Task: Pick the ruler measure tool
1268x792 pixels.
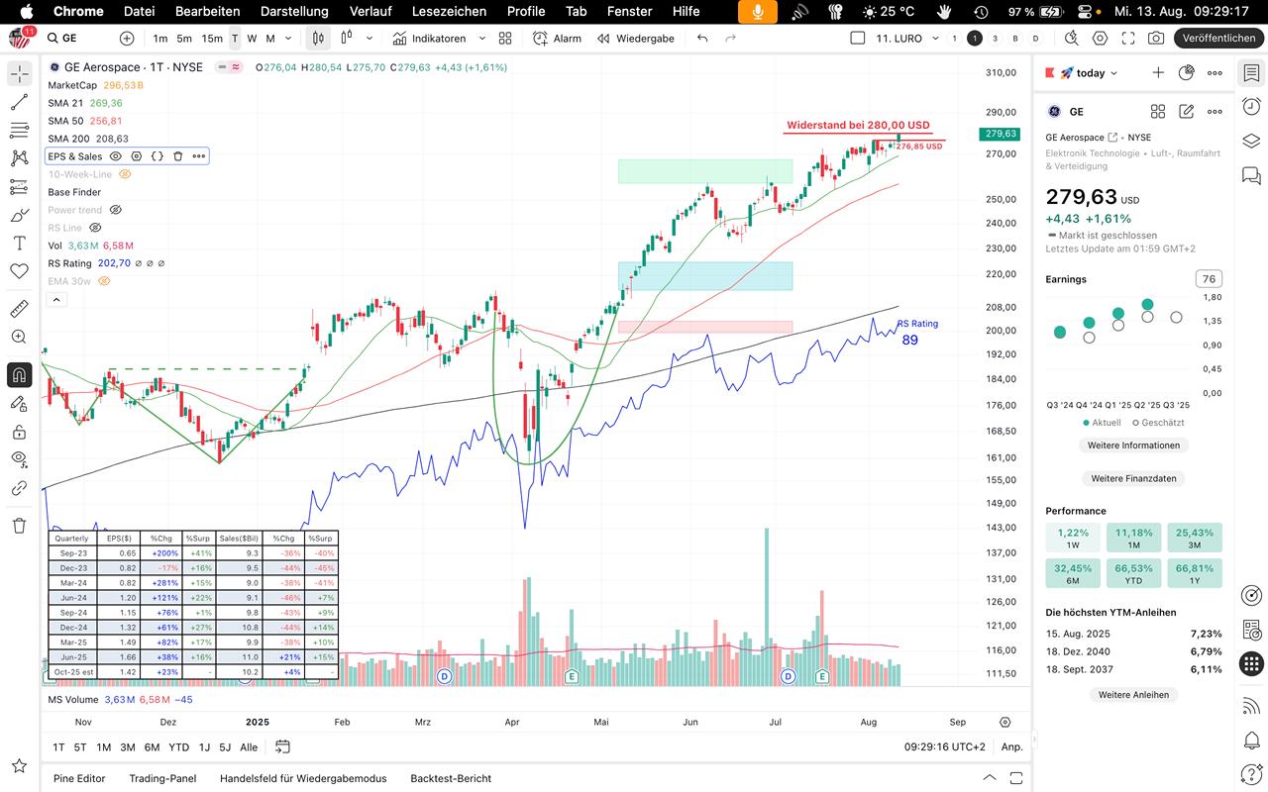Action: [19, 309]
